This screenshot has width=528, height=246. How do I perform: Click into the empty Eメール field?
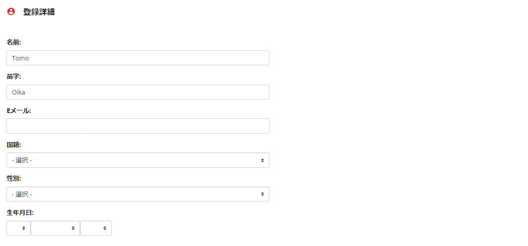[x=138, y=126]
